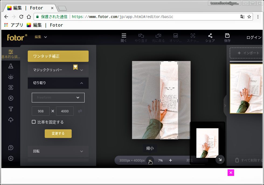Click the 開く open menu icon
264x185 pixels.
tap(124, 35)
